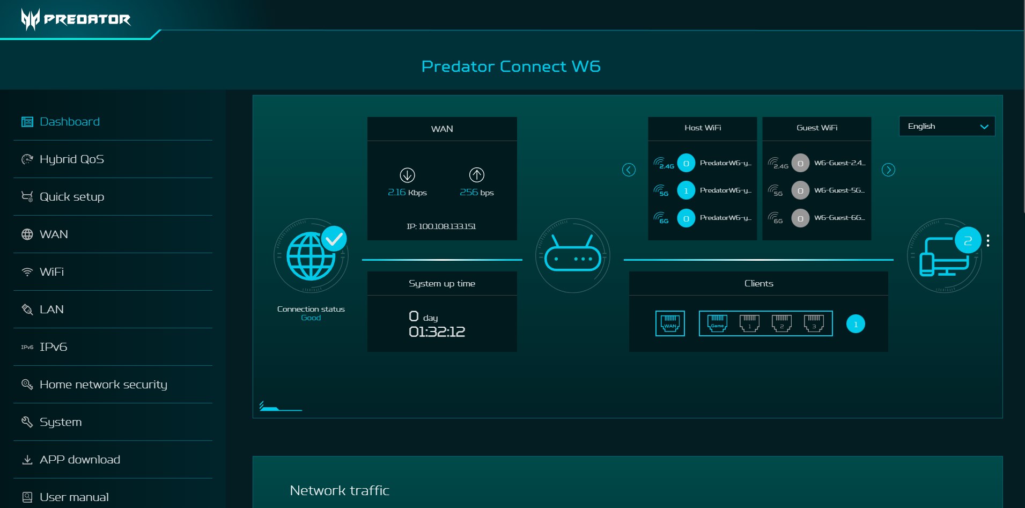Open the three-dot clients options menu
Viewport: 1025px width, 508px height.
(987, 241)
